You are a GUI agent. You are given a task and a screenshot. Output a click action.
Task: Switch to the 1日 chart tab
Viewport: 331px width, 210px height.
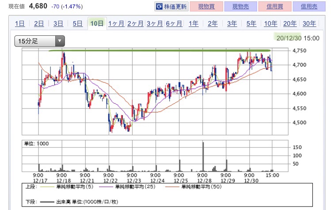[x=20, y=23]
